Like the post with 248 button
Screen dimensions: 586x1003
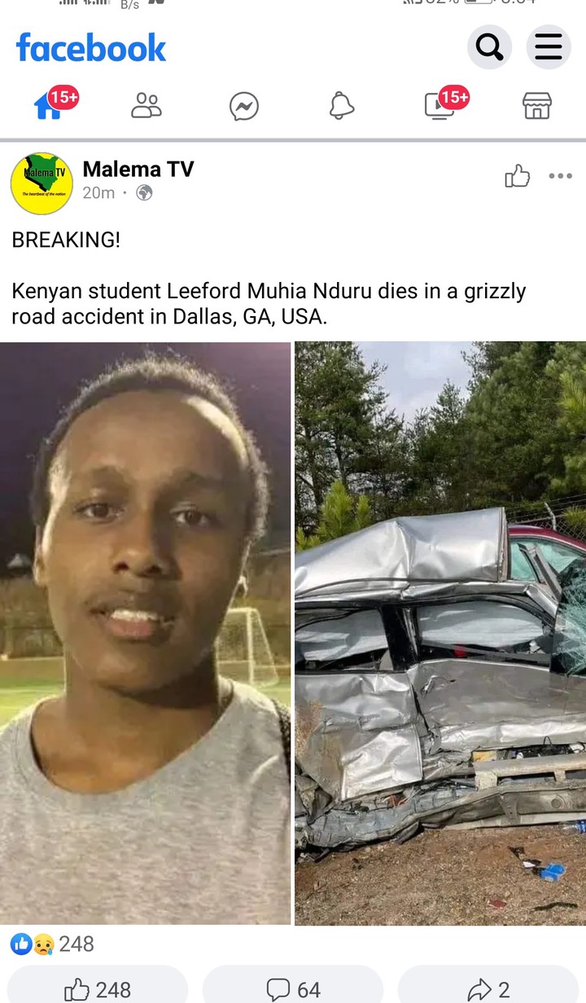click(x=98, y=988)
